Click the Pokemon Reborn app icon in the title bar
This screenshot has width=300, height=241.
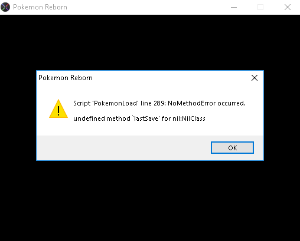(x=5, y=7)
